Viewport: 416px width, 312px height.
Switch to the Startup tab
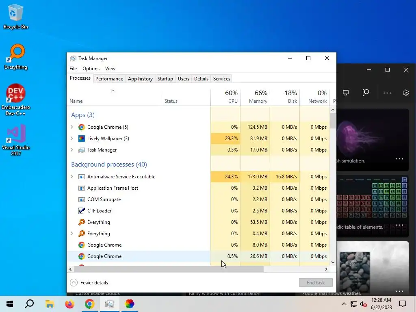tap(165, 79)
